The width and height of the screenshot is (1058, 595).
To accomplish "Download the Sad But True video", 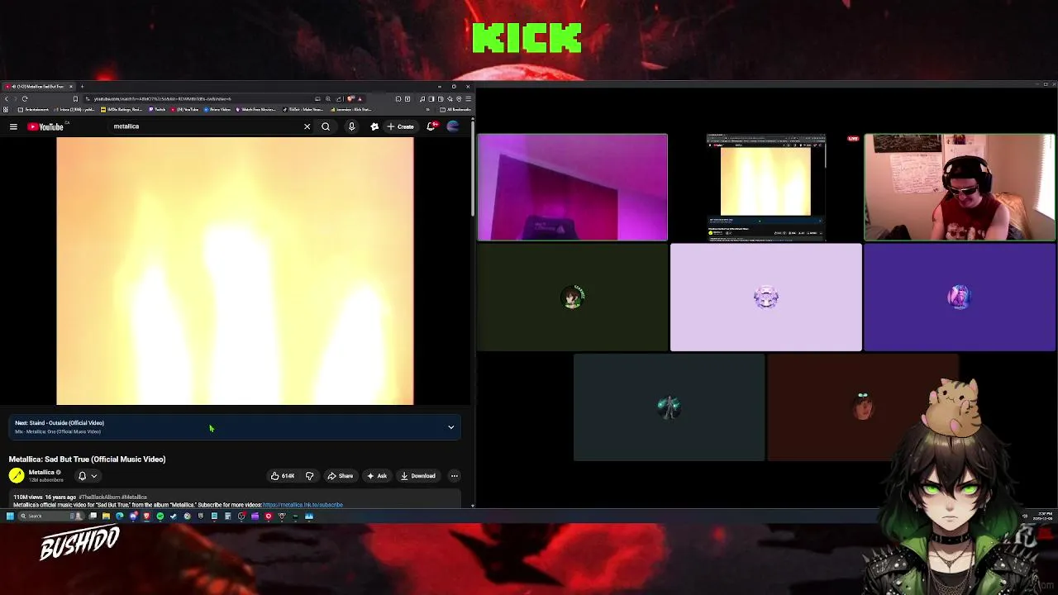I will 417,476.
